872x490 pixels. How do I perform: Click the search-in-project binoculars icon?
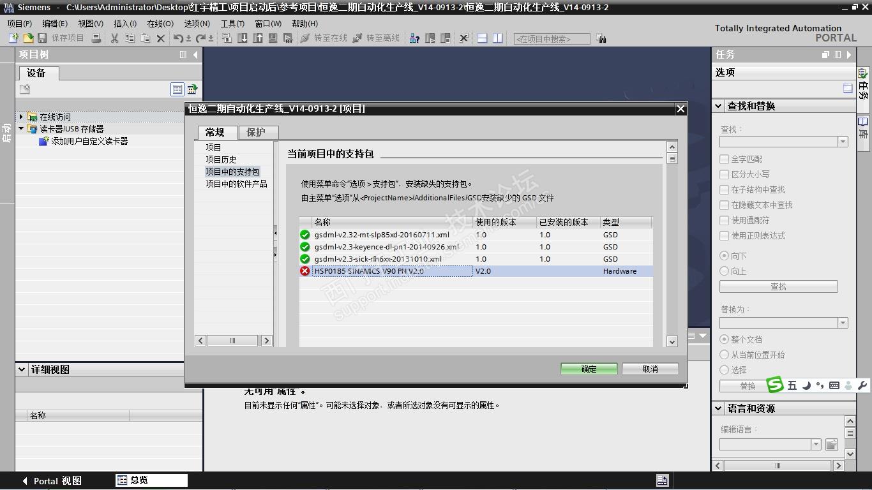(x=601, y=39)
